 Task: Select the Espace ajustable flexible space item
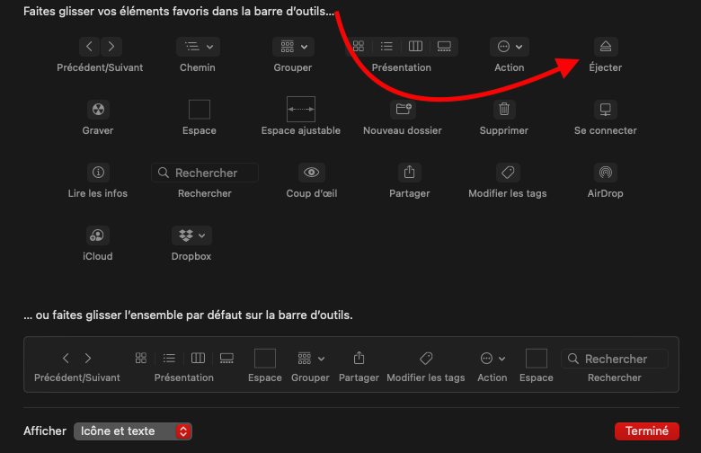pos(301,110)
